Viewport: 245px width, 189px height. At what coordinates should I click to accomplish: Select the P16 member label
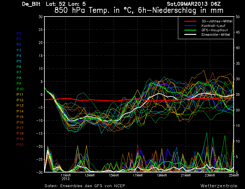click(x=20, y=122)
